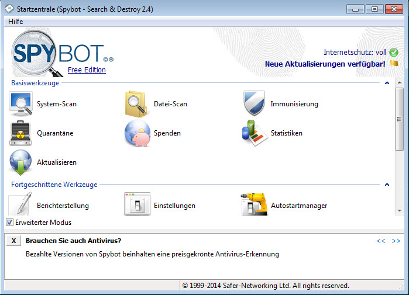Image resolution: width=409 pixels, height=295 pixels.
Task: Click the Quarantäne label
Action: click(x=55, y=133)
